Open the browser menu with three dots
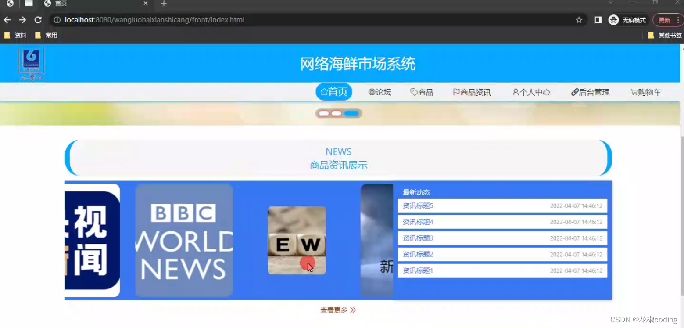This screenshot has width=684, height=328. pos(679,20)
